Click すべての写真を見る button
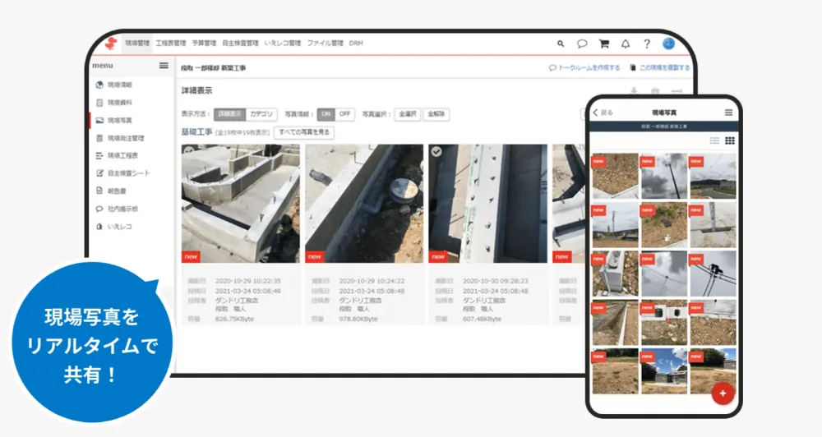Screen dimensions: 822x437 click(304, 132)
